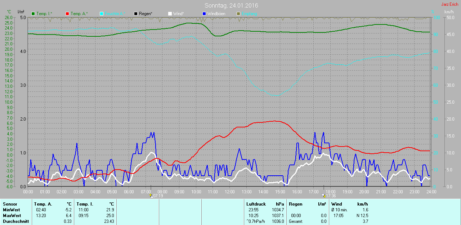The height and width of the screenshot is (225, 461).
Task: Click the green Temp. I. legend square
Action: [x=33, y=14]
